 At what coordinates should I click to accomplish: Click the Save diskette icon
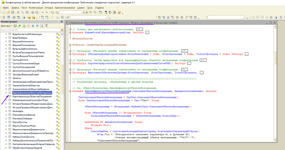pyautogui.click(x=13, y=13)
